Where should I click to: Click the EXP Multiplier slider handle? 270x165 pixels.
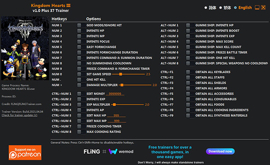114,105
